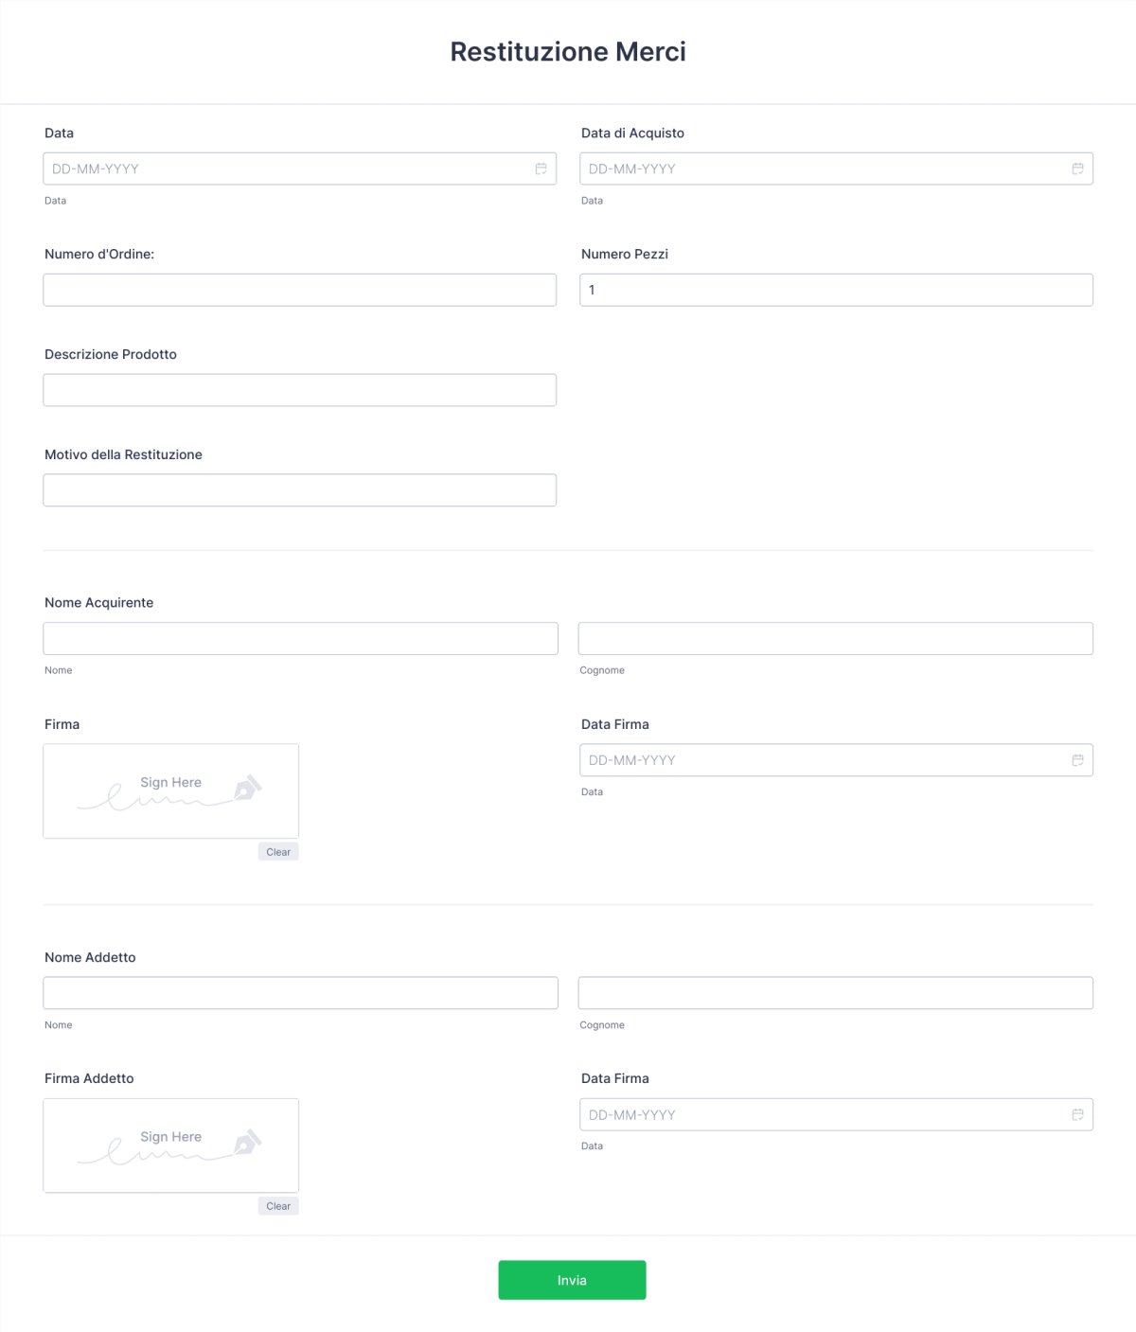Open the calendar icon for the addetto Data Firma

pyautogui.click(x=1078, y=1114)
